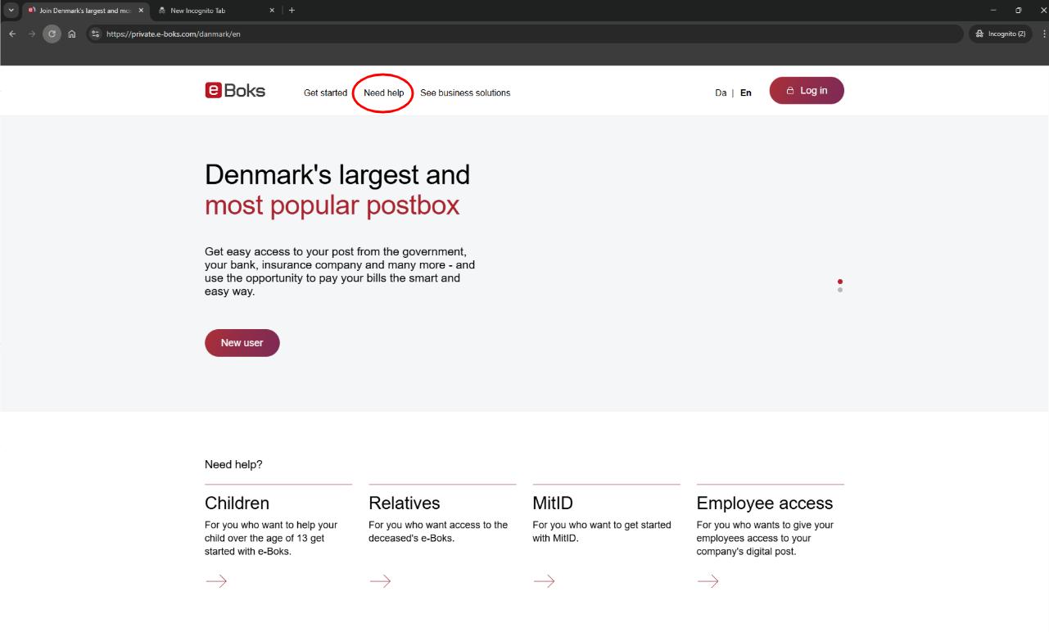
Task: Select the second grey carousel dot
Action: click(840, 290)
